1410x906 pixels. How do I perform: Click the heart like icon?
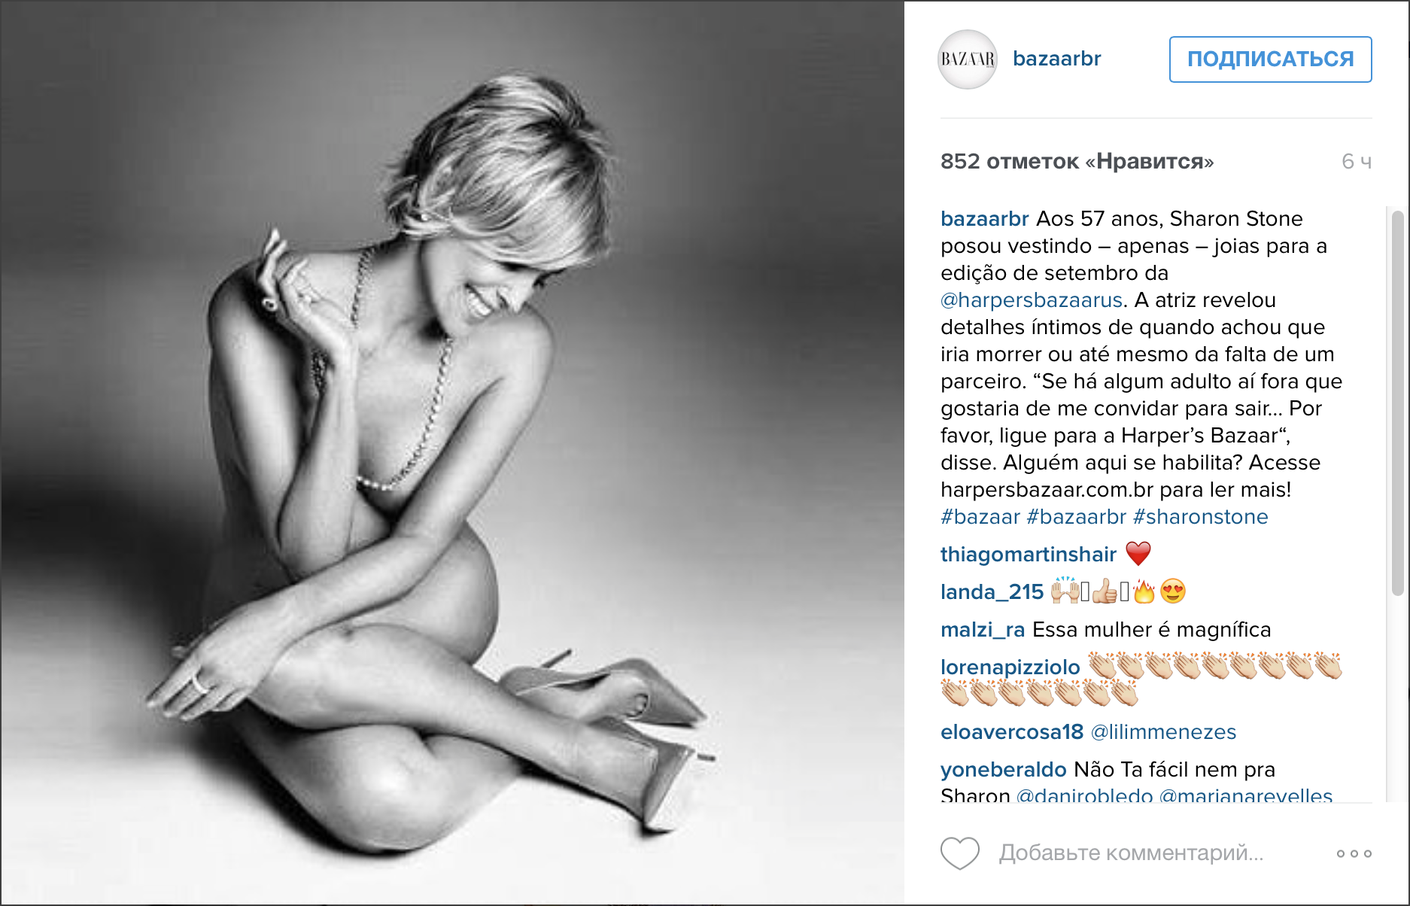(x=960, y=853)
